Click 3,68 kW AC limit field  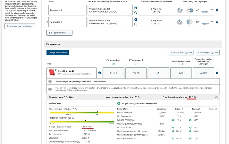click(x=204, y=73)
